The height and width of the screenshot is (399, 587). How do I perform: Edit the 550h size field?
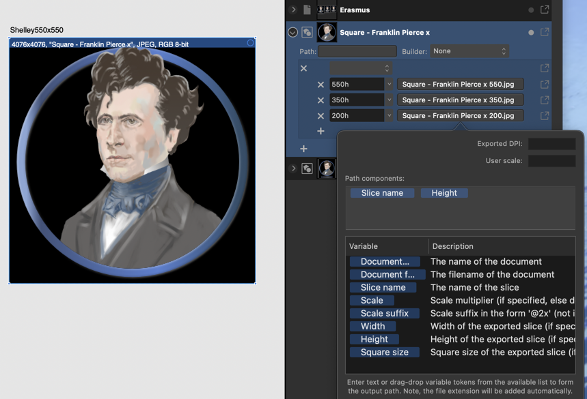point(357,85)
